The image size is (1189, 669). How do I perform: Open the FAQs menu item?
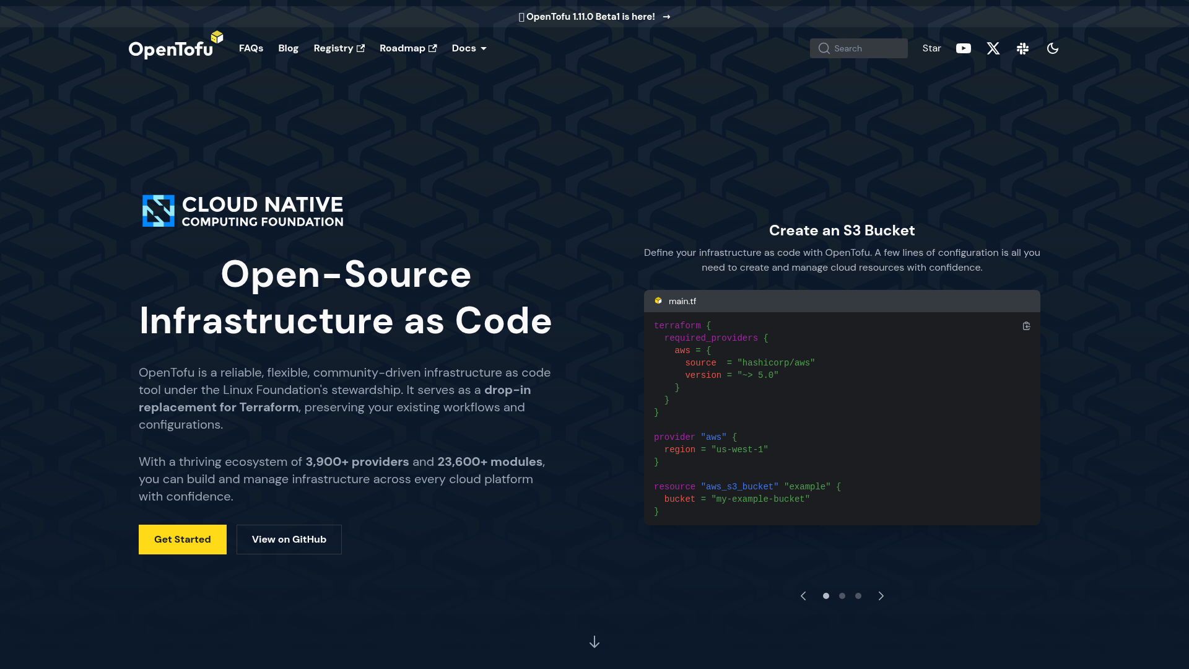tap(251, 48)
